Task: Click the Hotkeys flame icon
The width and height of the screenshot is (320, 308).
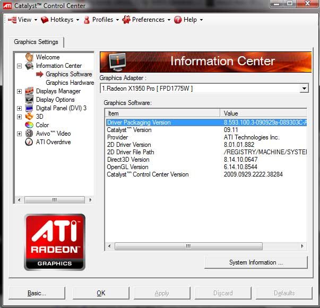Action: [x=45, y=20]
